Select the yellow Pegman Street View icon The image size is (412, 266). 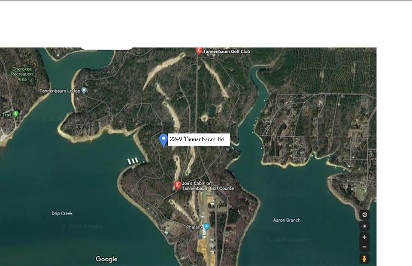point(364,258)
